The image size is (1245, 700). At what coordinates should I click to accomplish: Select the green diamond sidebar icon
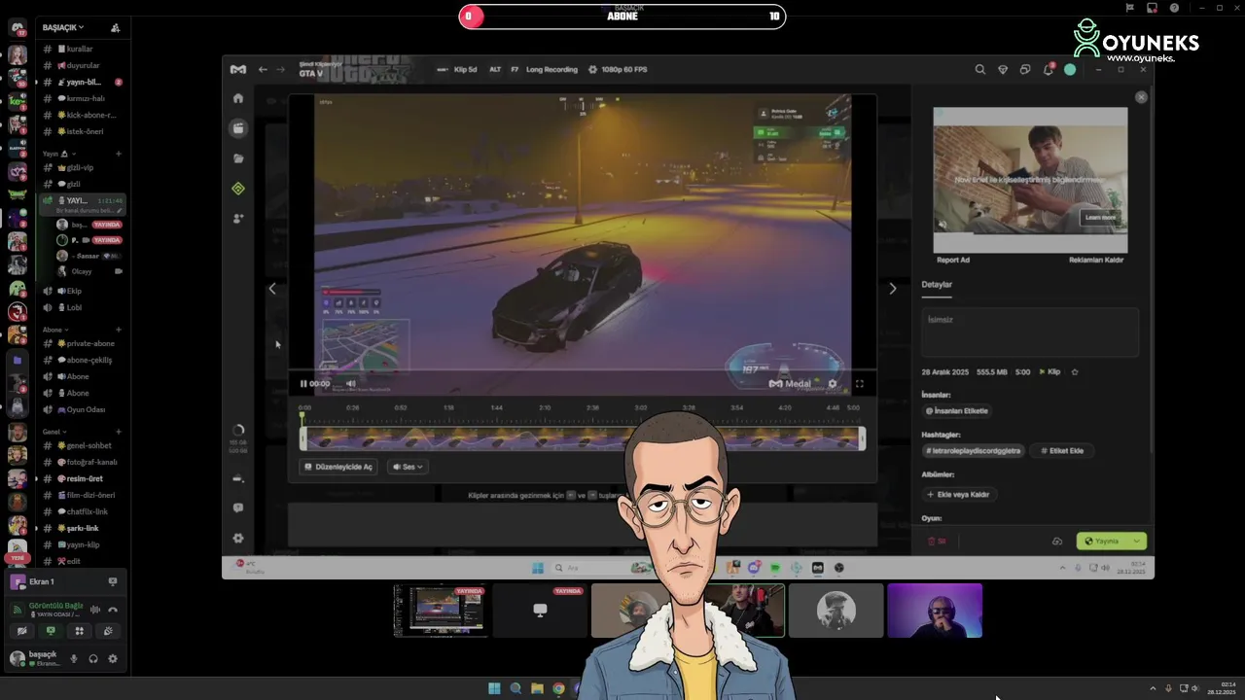(238, 189)
